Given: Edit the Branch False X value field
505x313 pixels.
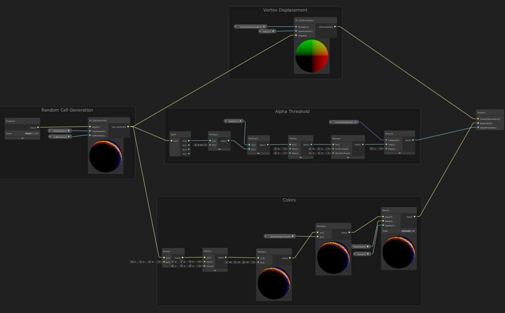Looking at the screenshot, I should pyautogui.click(x=376, y=148).
